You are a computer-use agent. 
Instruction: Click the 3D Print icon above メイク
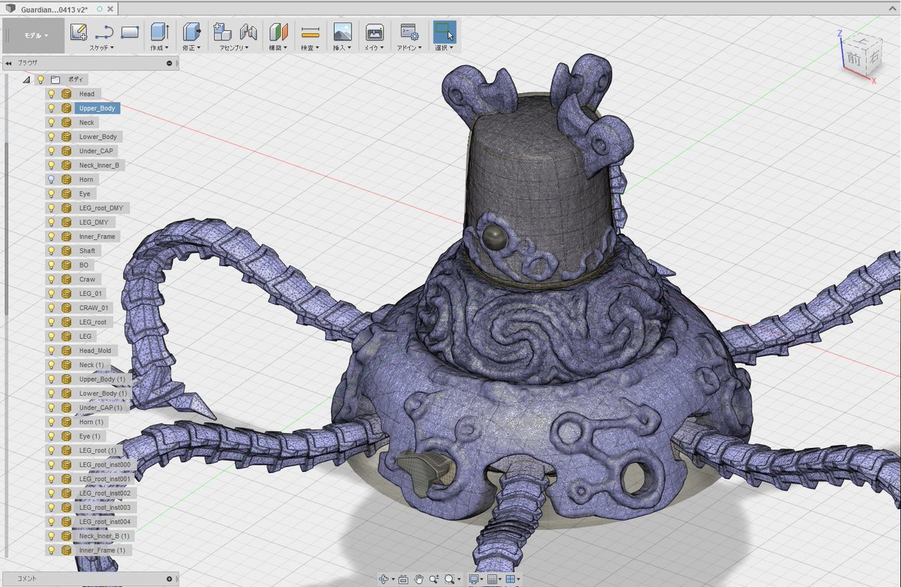374,32
